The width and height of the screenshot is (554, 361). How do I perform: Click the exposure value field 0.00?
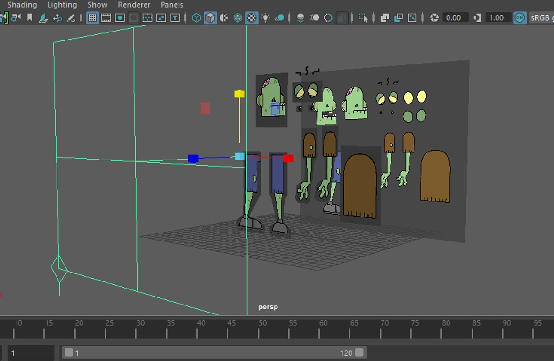coord(454,18)
